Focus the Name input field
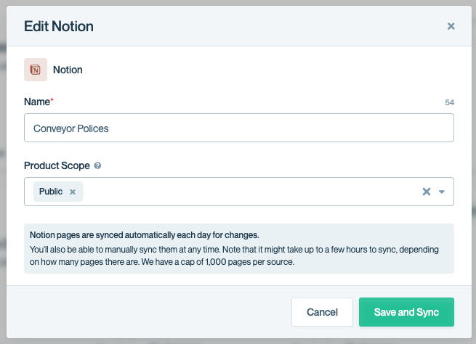The height and width of the screenshot is (344, 476). (238, 128)
